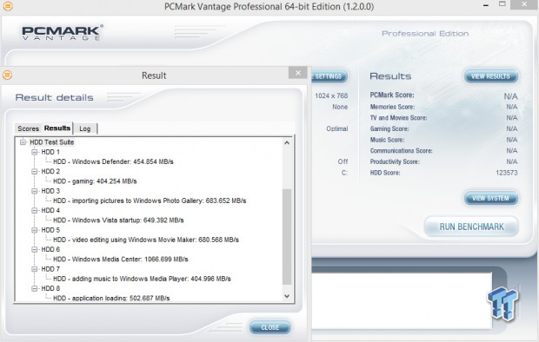This screenshot has width=539, height=342.
Task: Select the Windows Media Center 1066.699 MB/s row
Action: pos(120,260)
